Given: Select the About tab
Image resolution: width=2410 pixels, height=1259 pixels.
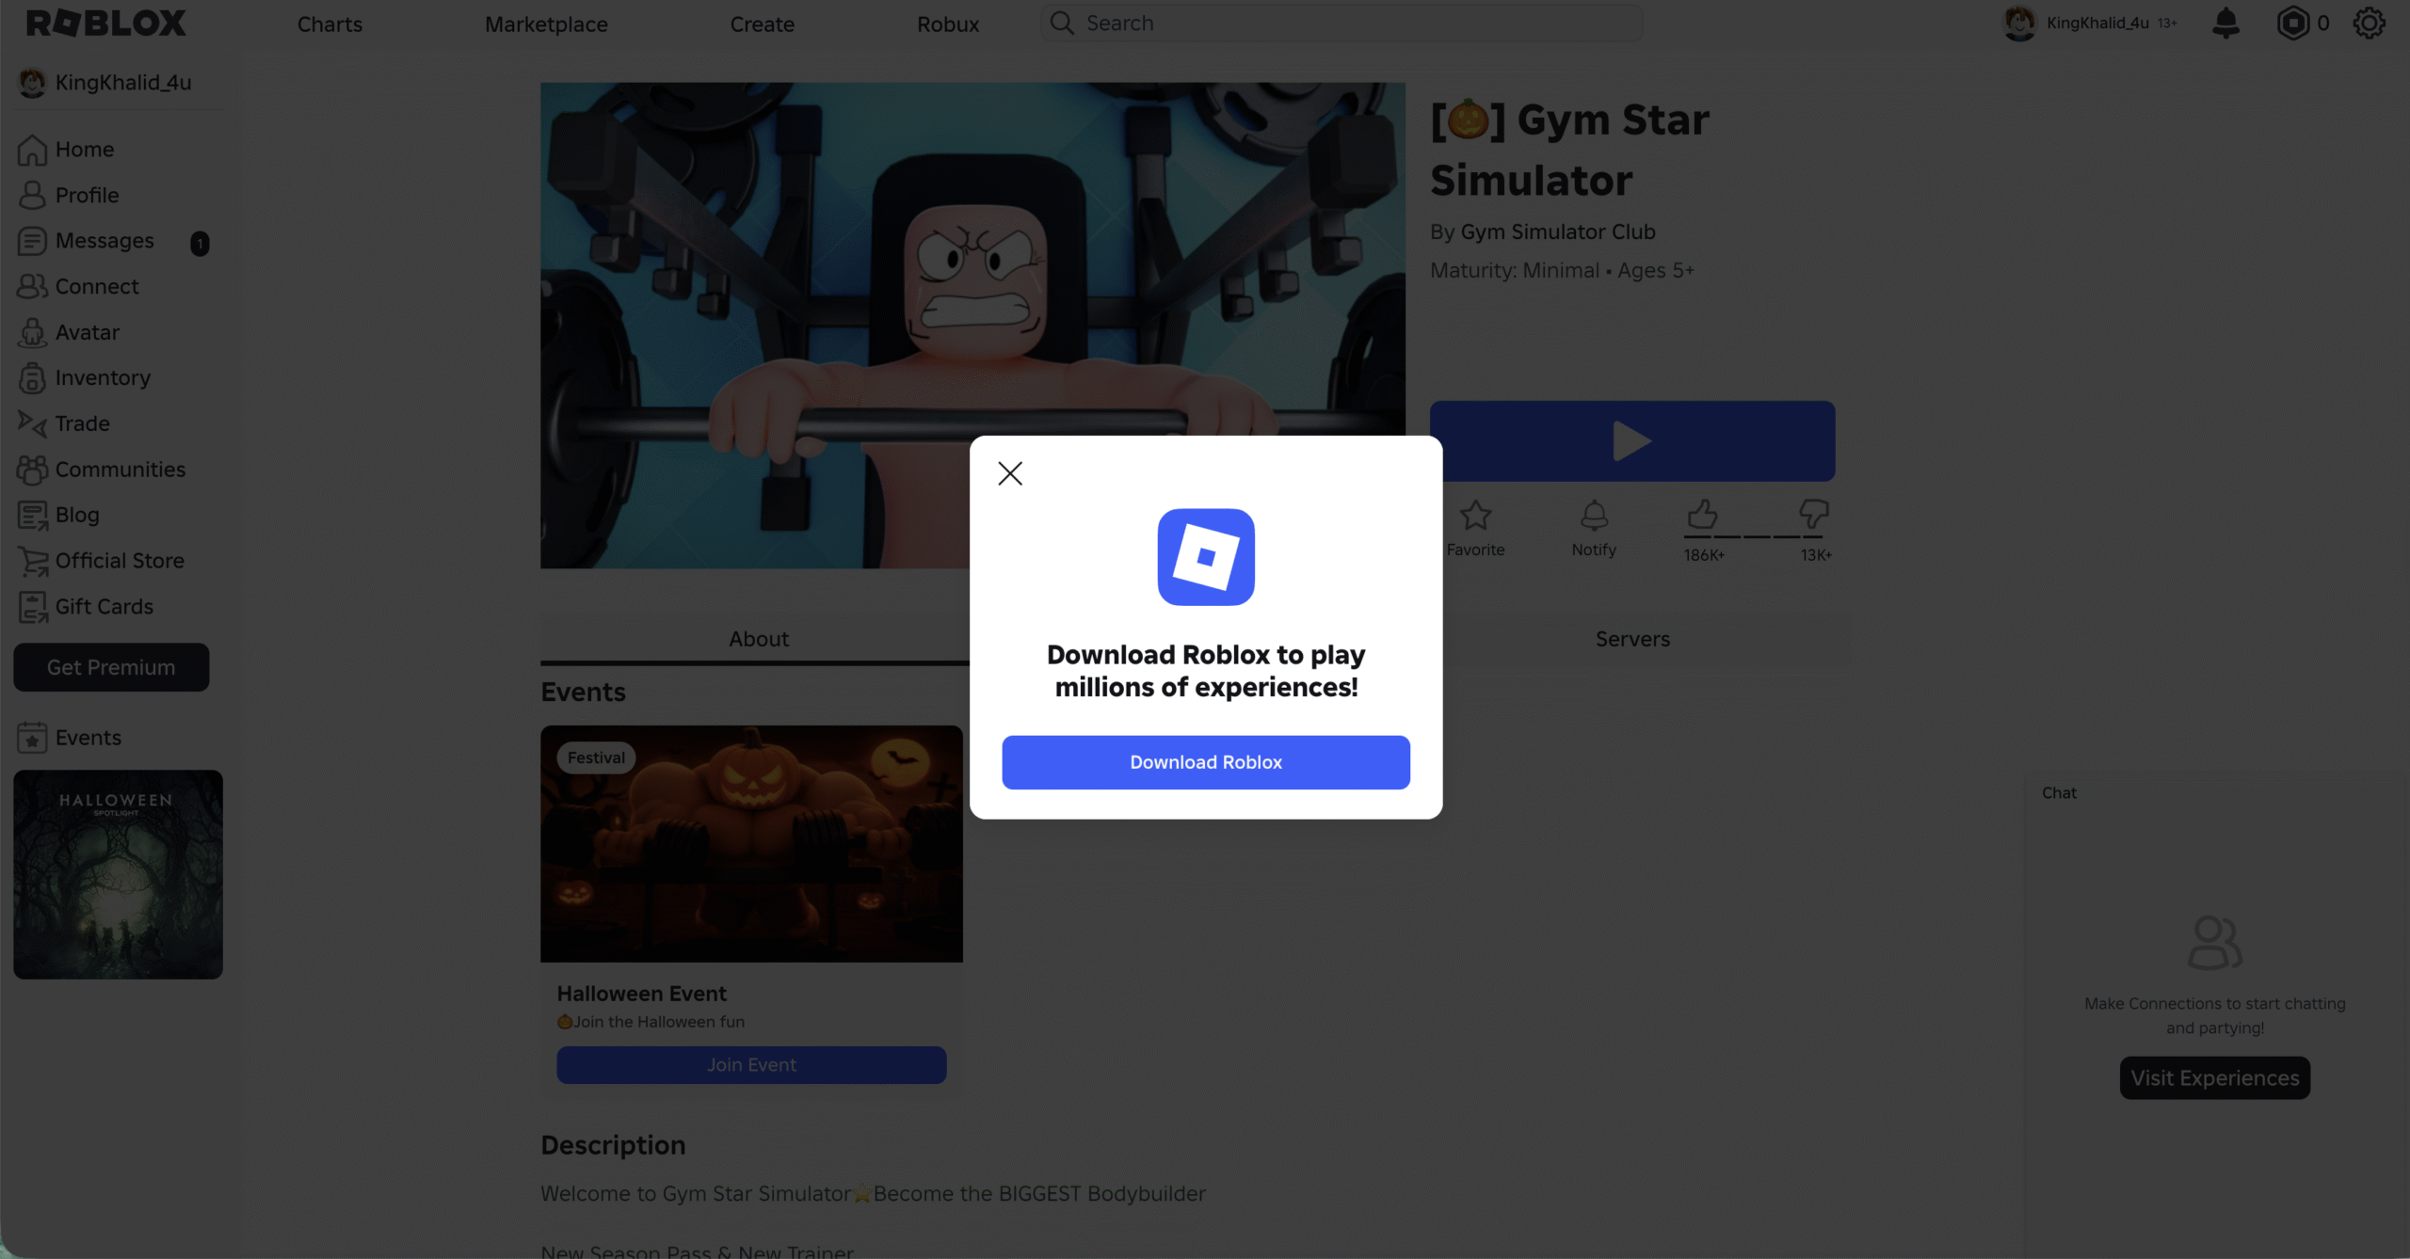Looking at the screenshot, I should coord(758,639).
